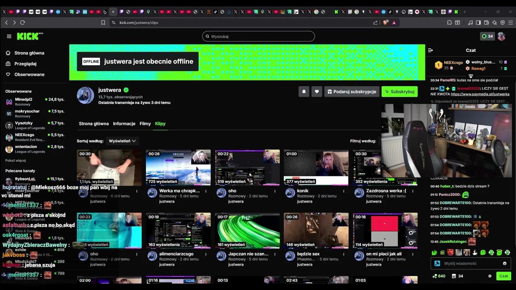Select the white goose emote
This screenshot has height=290, width=516.
click(474, 253)
